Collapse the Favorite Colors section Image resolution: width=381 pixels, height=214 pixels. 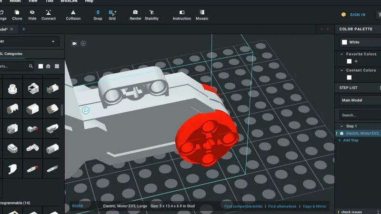coord(341,54)
